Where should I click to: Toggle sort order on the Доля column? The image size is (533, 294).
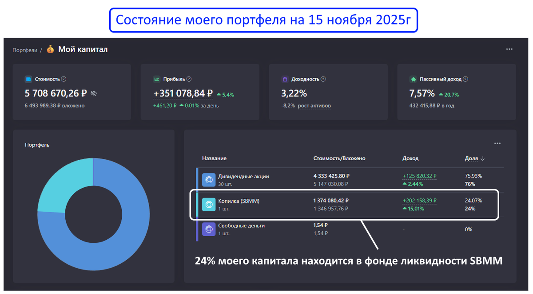coord(475,158)
